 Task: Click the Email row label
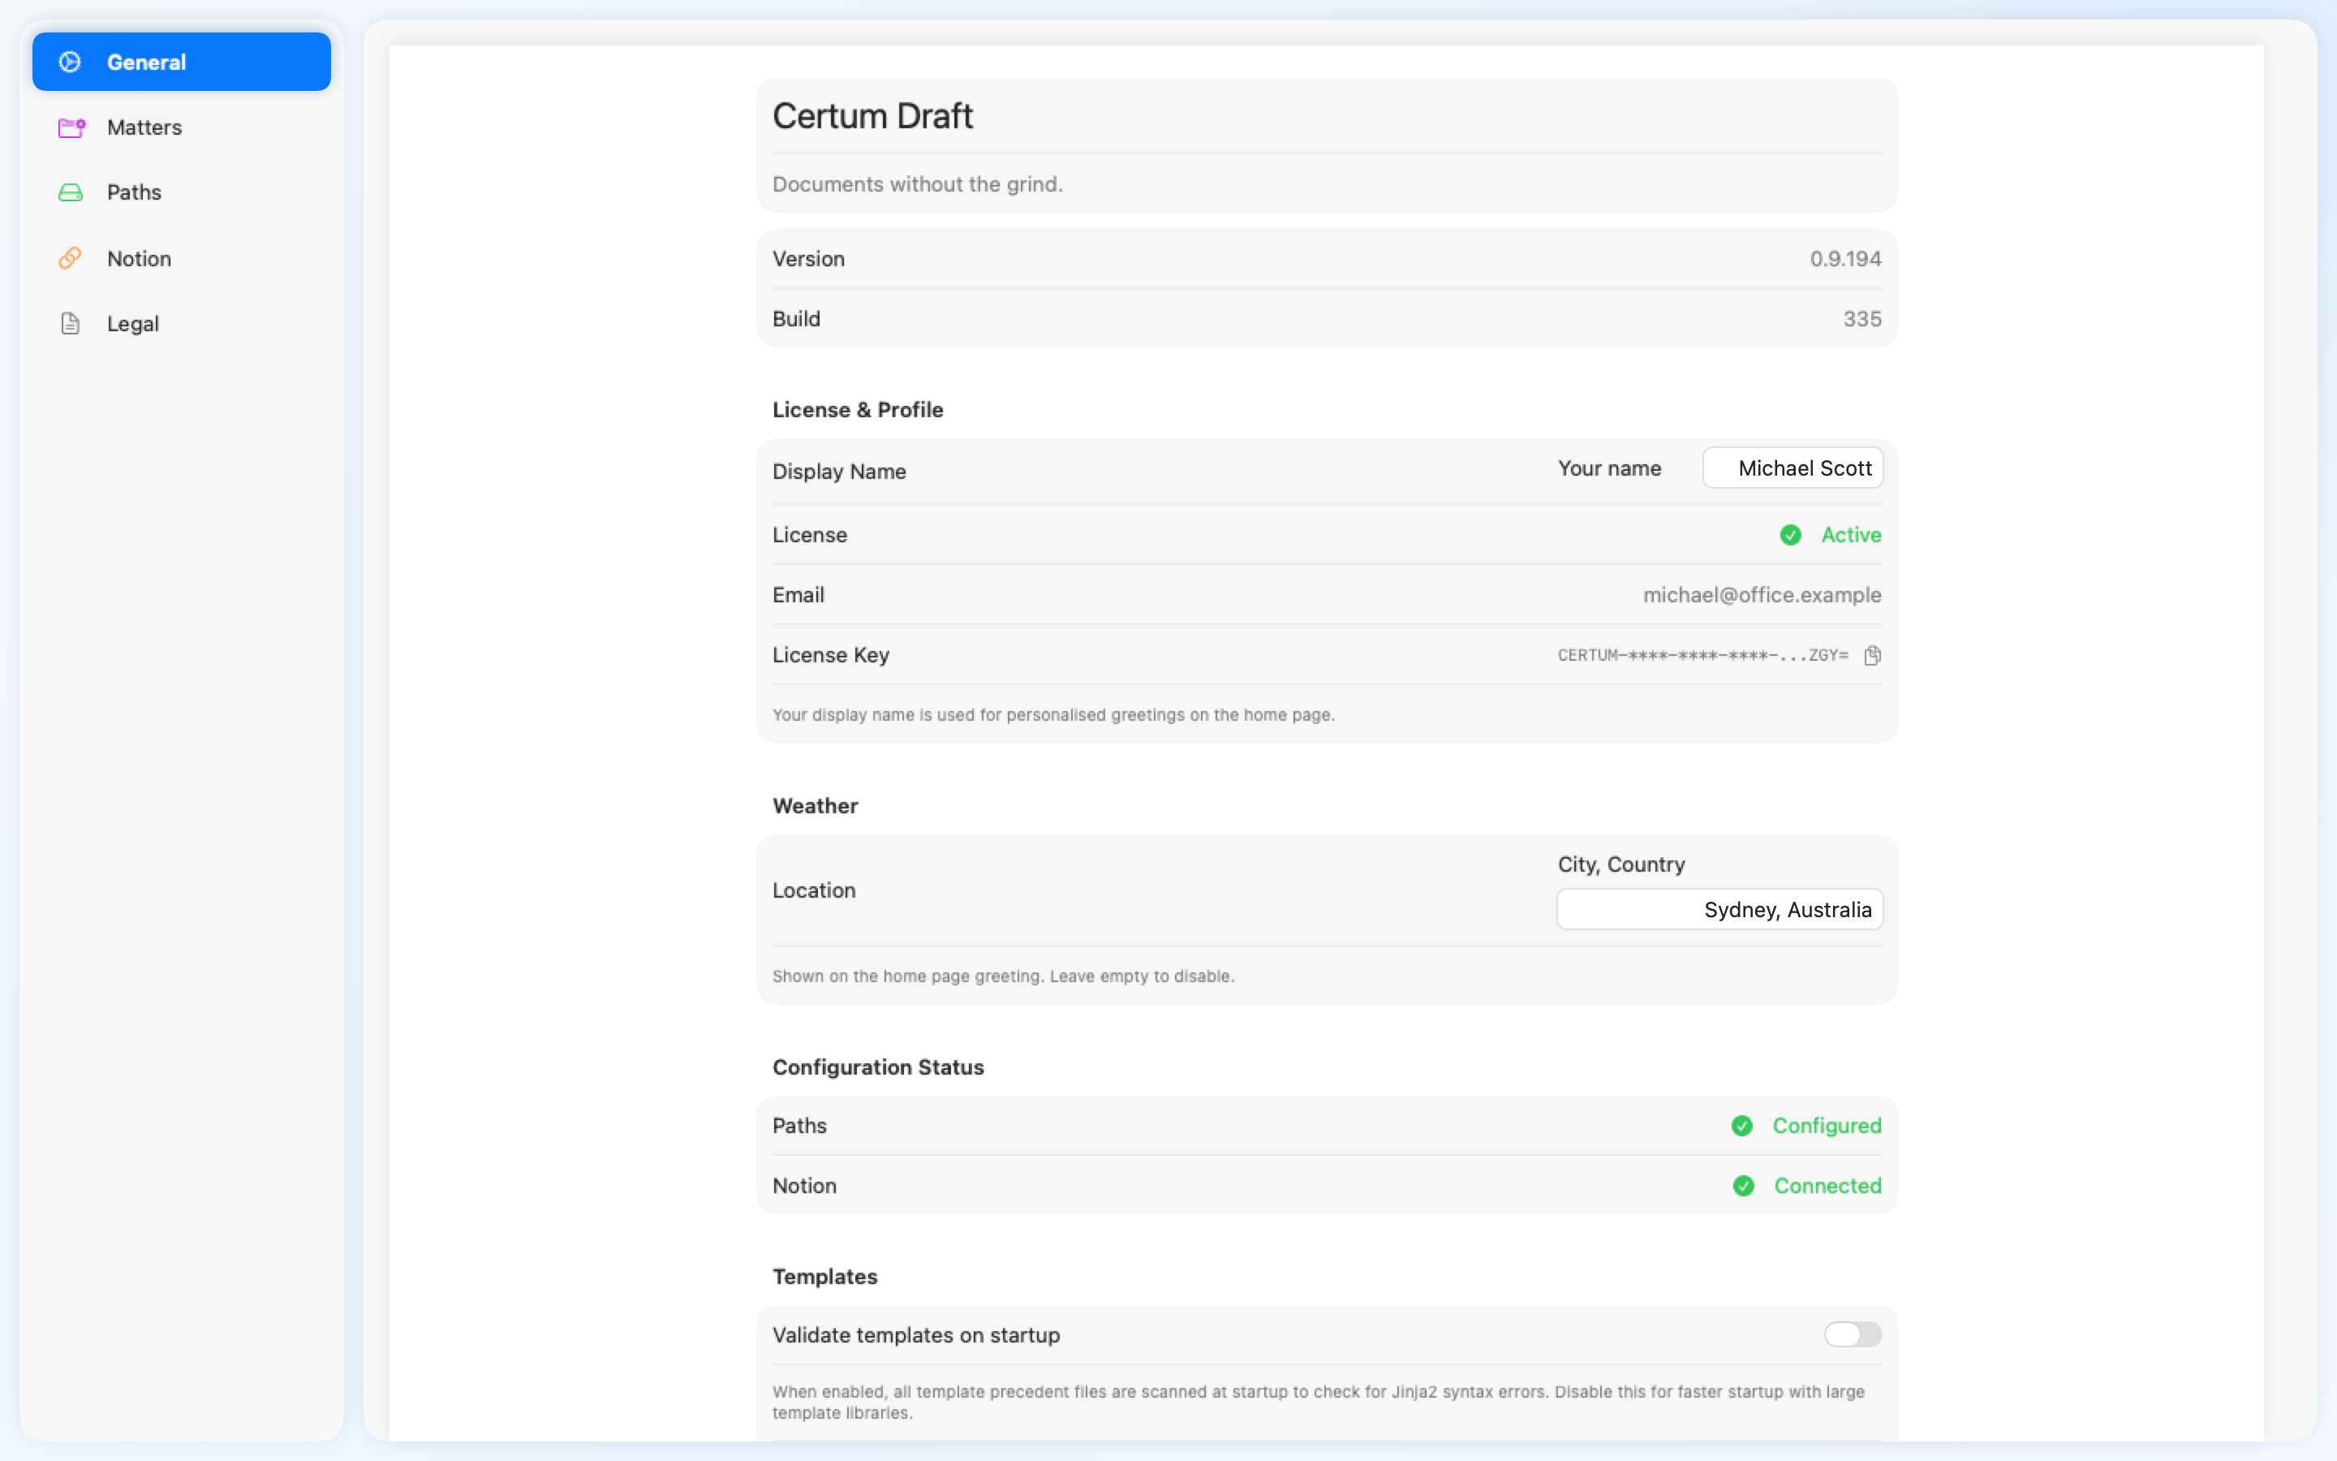(798, 595)
